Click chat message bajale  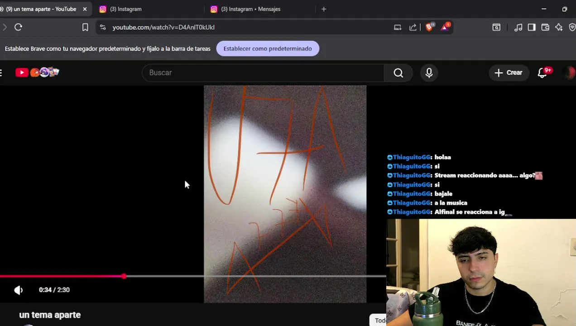click(443, 194)
